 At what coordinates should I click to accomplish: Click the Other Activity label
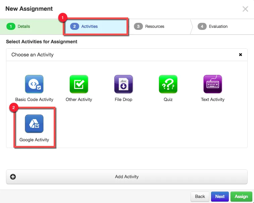click(79, 99)
